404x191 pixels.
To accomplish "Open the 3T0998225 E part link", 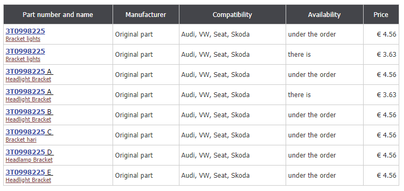I will (x=29, y=172).
